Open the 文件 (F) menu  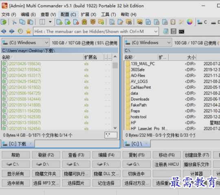point(9,14)
